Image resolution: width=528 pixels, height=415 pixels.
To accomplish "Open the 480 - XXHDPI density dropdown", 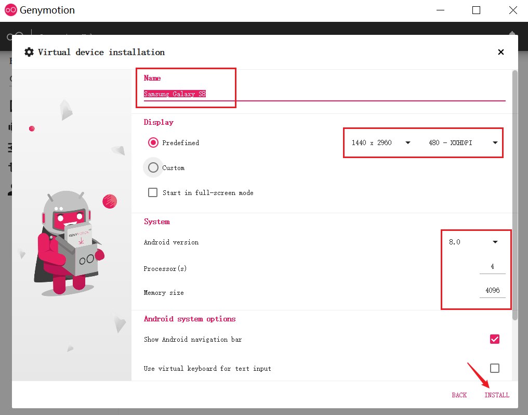I will click(463, 143).
